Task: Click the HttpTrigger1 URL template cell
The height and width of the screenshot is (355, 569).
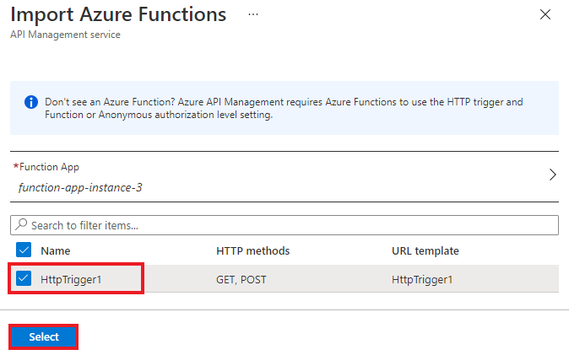Action: tap(422, 280)
